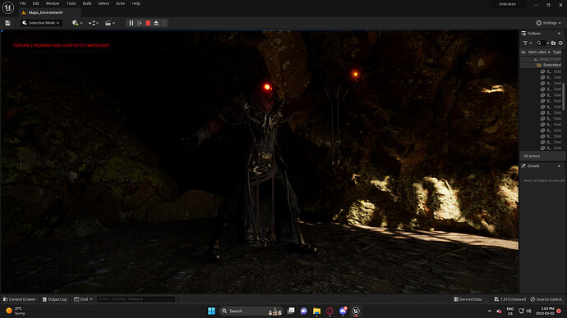Viewport: 567px width, 318px height.
Task: Create a new folder in Outliner
Action: pos(553,43)
